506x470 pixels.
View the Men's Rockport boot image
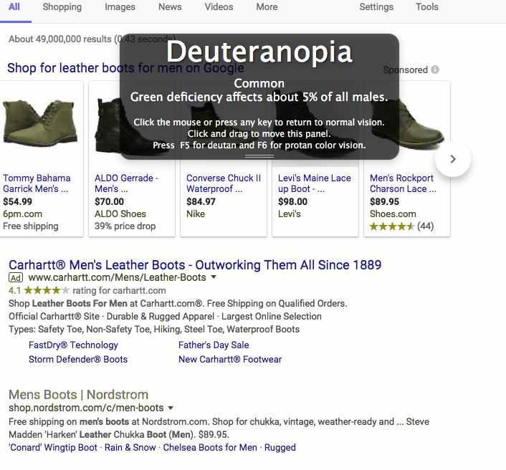pos(407,123)
